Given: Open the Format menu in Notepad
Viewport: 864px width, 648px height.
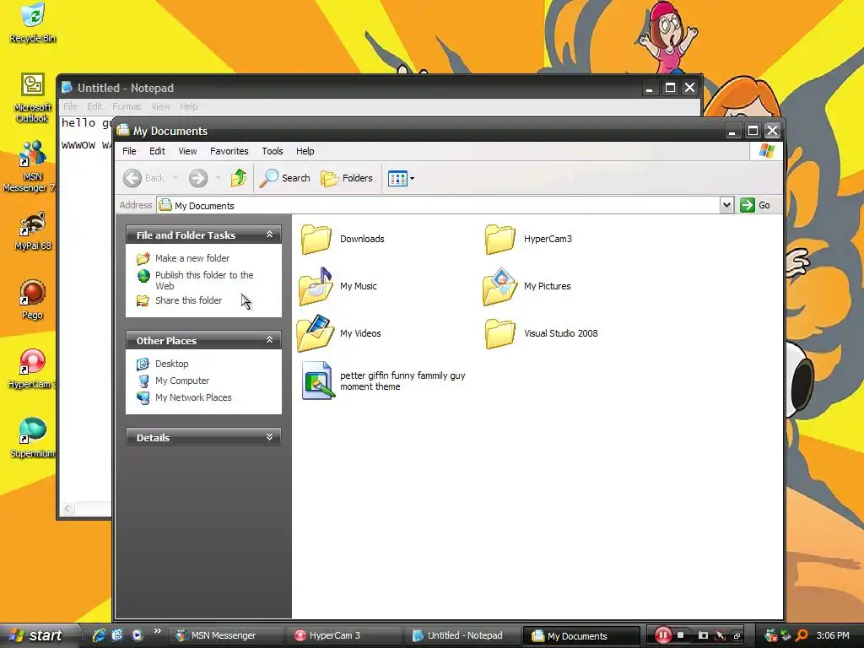Looking at the screenshot, I should pos(127,106).
